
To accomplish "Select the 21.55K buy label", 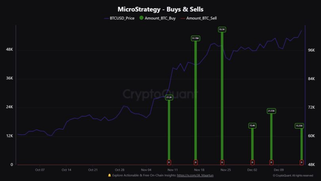I will pyautogui.click(x=271, y=111).
